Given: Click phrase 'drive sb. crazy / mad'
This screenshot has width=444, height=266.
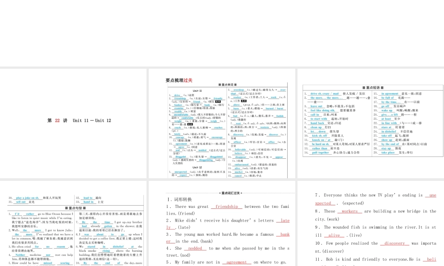Looking at the screenshot, I should [x=325, y=94].
